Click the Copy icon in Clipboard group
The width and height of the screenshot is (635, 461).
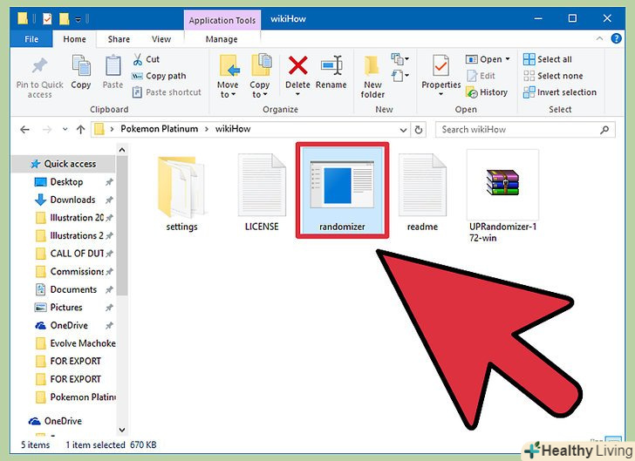81,66
